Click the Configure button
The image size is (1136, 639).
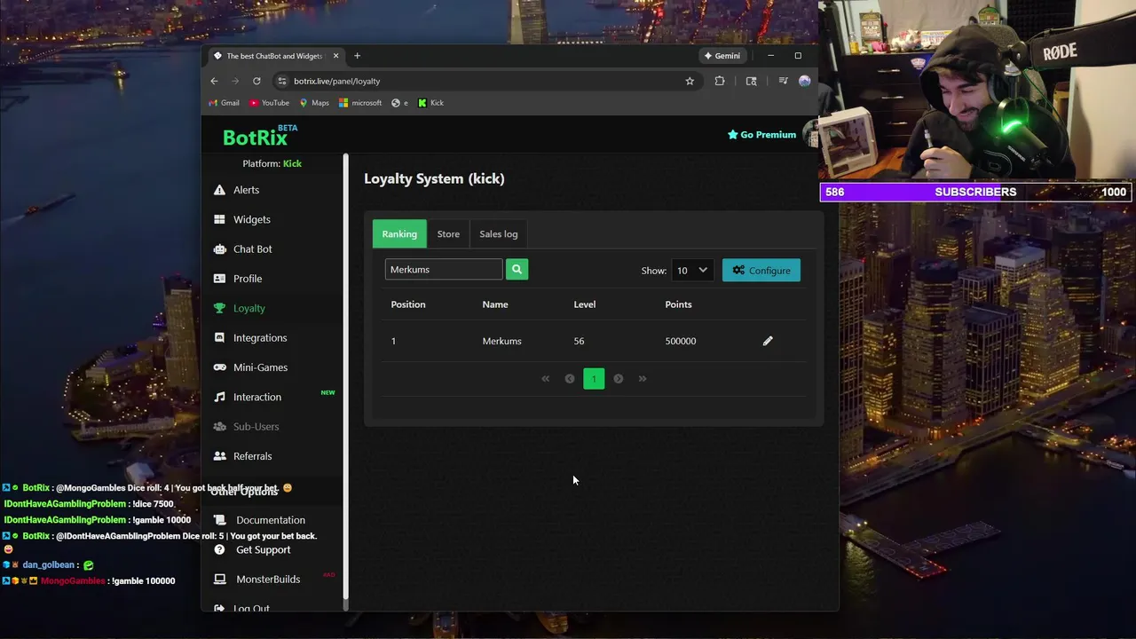(x=761, y=270)
